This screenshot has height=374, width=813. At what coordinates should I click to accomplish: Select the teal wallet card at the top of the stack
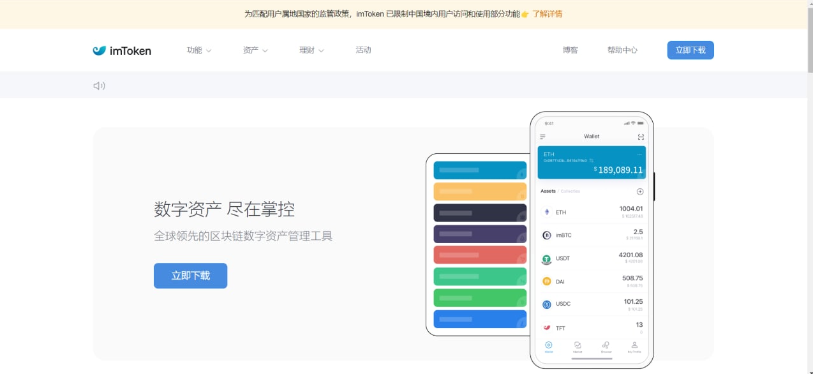point(480,170)
